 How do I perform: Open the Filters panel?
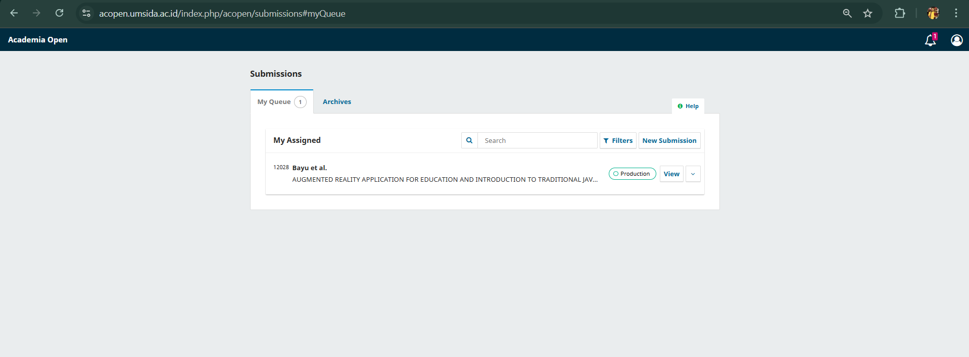(x=618, y=140)
